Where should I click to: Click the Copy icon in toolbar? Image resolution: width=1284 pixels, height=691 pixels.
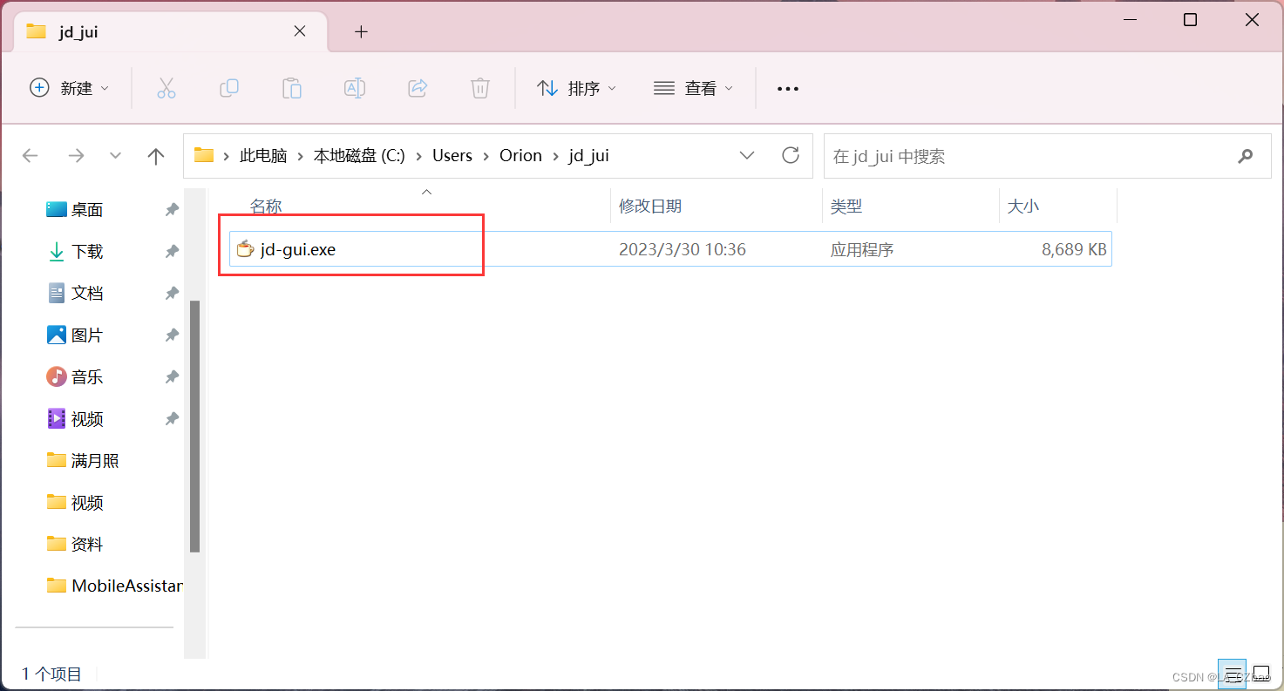pyautogui.click(x=229, y=88)
